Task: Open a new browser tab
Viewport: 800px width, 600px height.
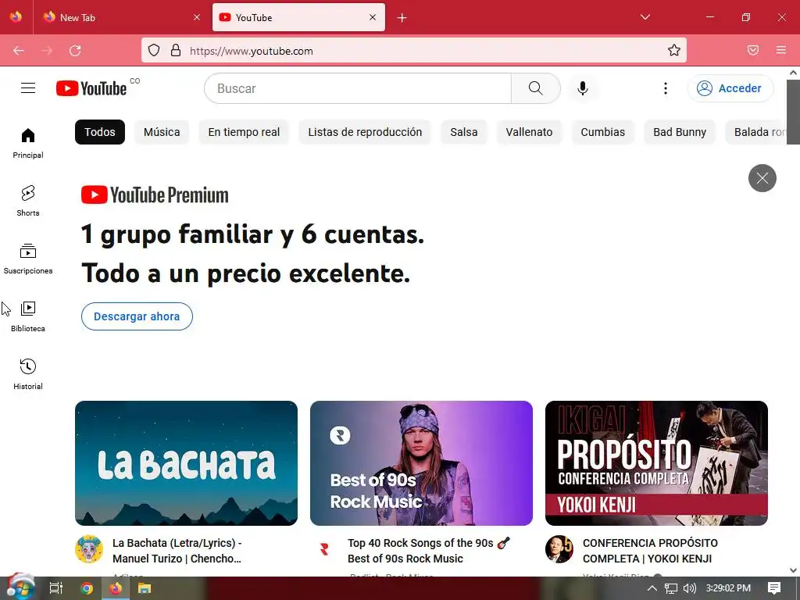Action: tap(402, 18)
